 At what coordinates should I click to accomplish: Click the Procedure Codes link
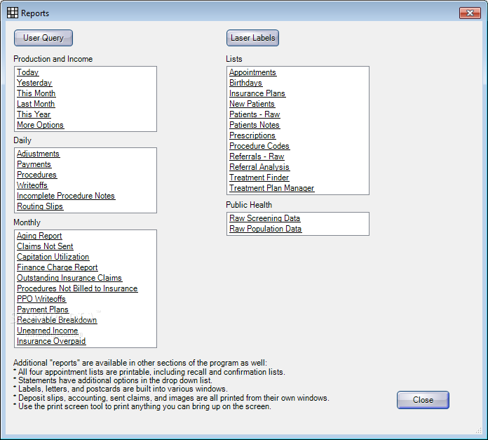(x=259, y=146)
